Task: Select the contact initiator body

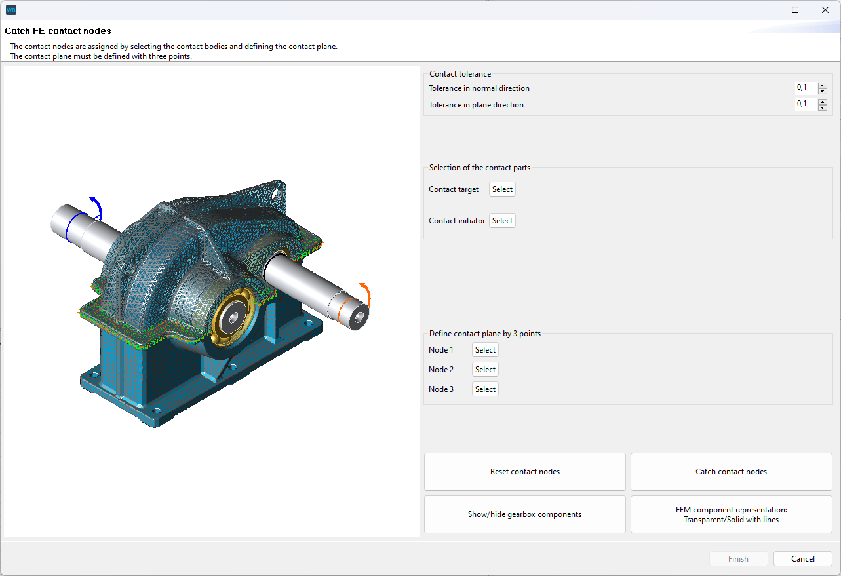Action: coord(502,221)
